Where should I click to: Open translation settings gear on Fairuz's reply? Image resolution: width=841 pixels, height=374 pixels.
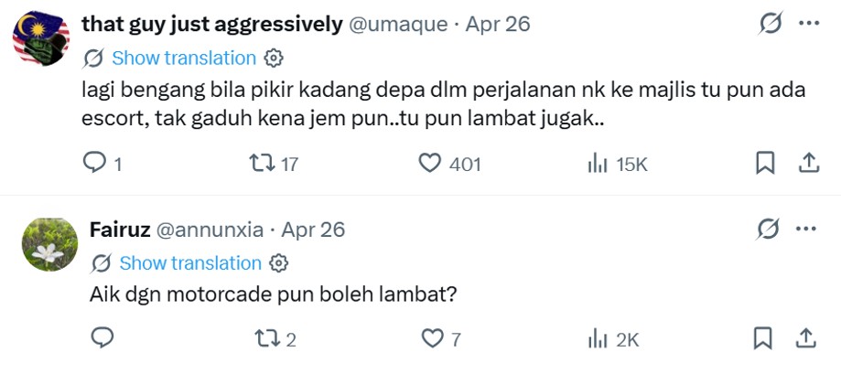pos(280,263)
